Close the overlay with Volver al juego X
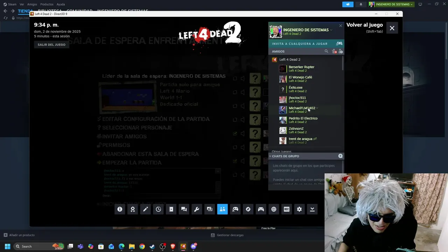448x252 pixels. tap(392, 28)
